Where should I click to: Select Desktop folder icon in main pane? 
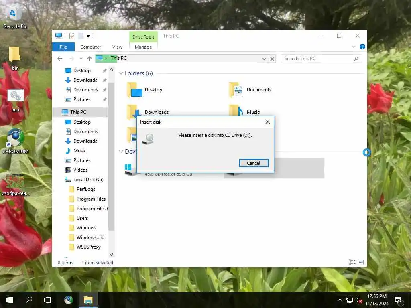pyautogui.click(x=134, y=90)
